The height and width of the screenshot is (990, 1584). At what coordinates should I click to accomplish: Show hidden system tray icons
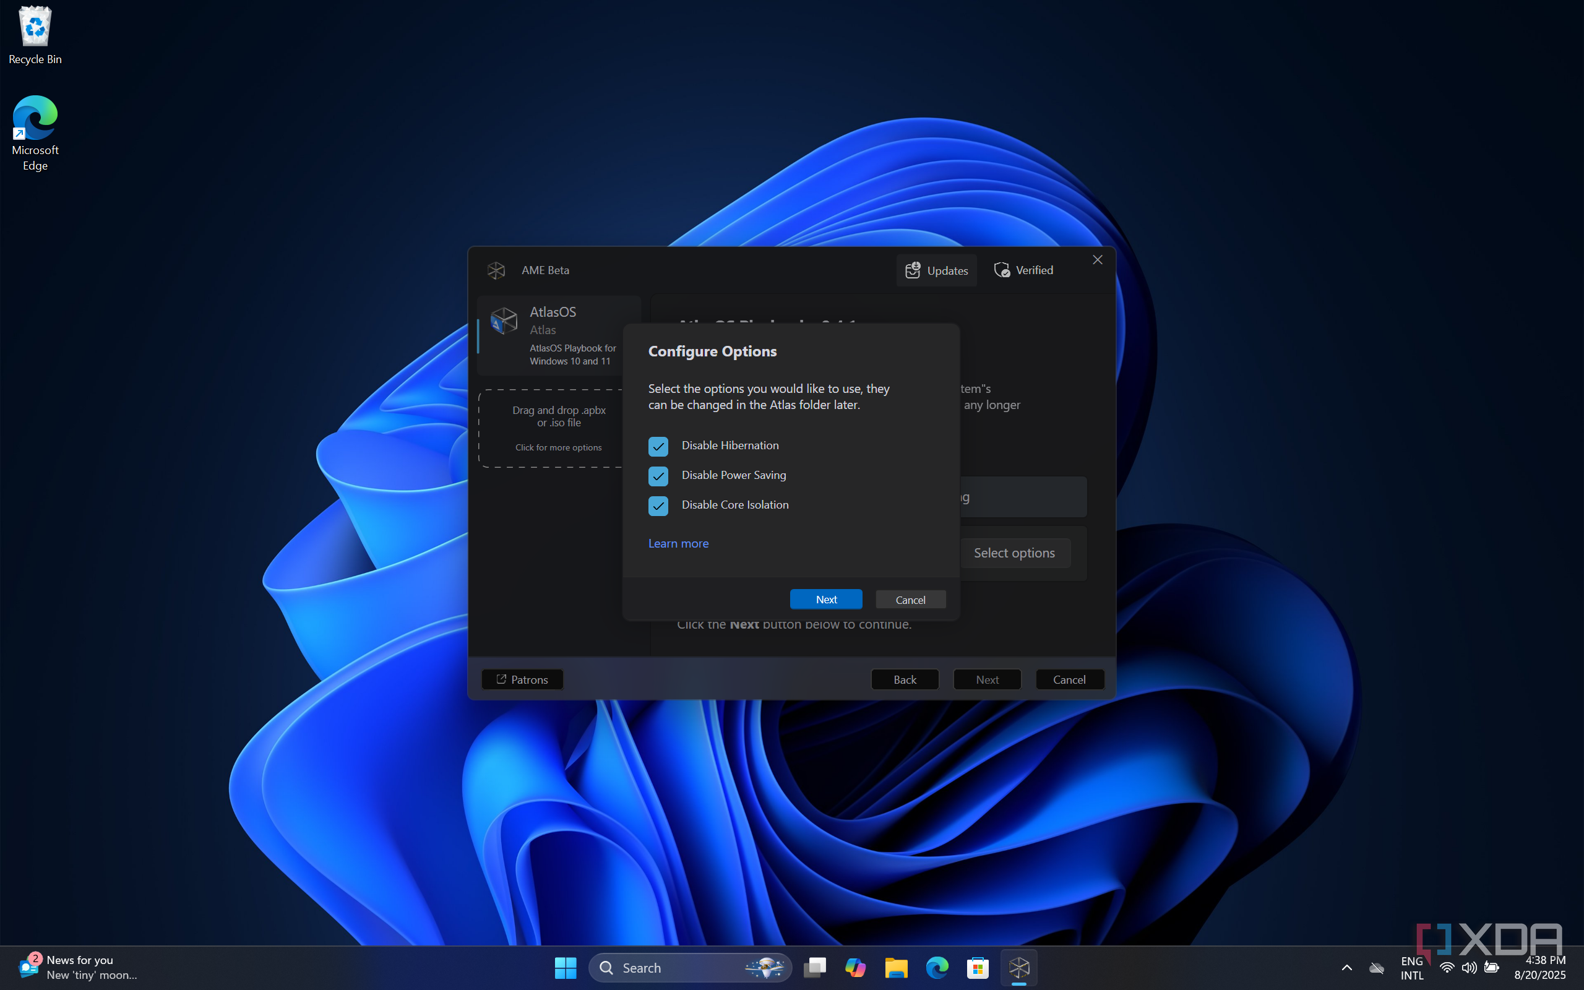(1346, 968)
